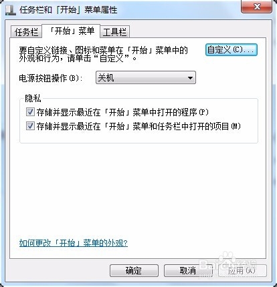277x287 pixels.
Task: Click the 电源按钮操作(B) label
Action: (50, 78)
